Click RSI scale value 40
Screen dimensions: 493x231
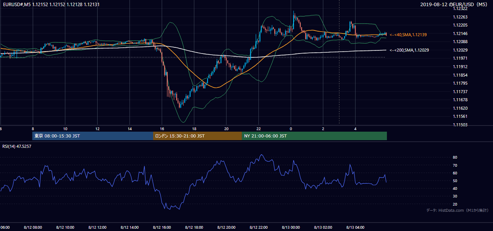point(455,188)
